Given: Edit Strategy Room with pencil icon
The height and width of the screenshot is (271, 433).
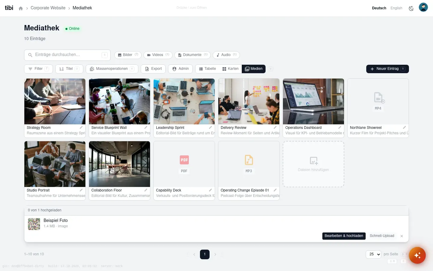Looking at the screenshot, I should point(81,127).
